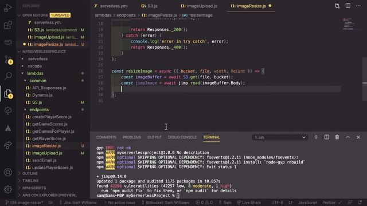Click the endpoints breadcrumb segment
Viewport: 367px width, 206px height.
coord(126,15)
